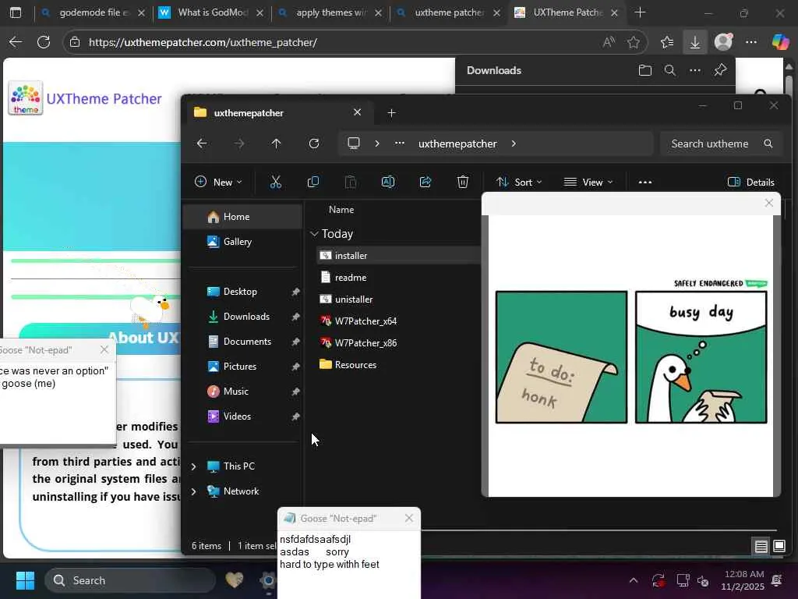The height and width of the screenshot is (599, 798).
Task: Open the Windows Start menu
Action: pyautogui.click(x=25, y=580)
